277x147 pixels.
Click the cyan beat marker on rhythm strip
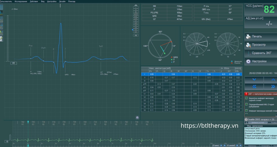point(28,122)
